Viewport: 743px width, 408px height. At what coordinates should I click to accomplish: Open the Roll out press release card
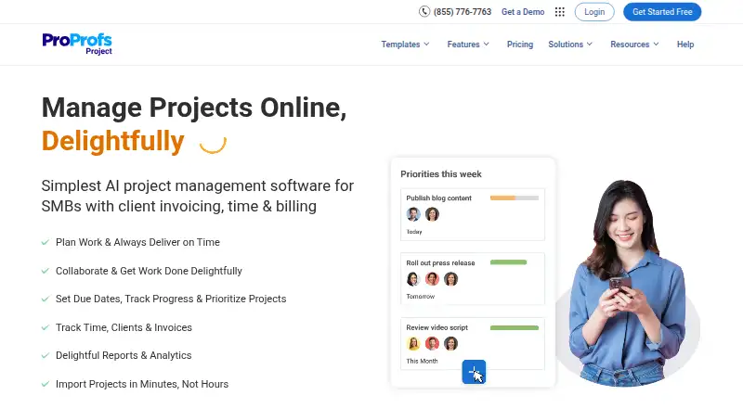coord(473,279)
